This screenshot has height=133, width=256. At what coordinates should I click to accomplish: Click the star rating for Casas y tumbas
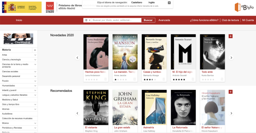150,80
